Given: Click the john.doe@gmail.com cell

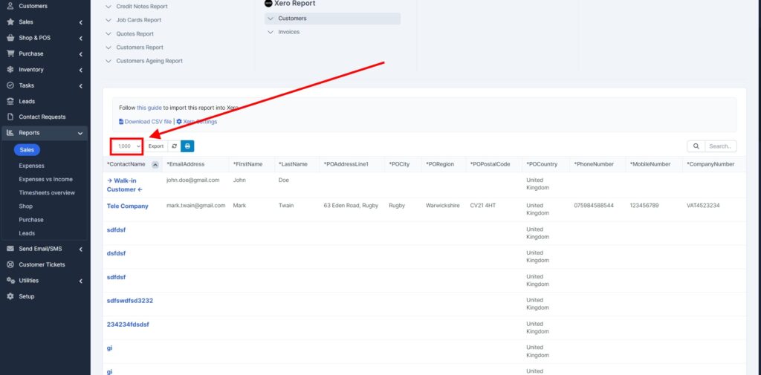Looking at the screenshot, I should tap(193, 180).
